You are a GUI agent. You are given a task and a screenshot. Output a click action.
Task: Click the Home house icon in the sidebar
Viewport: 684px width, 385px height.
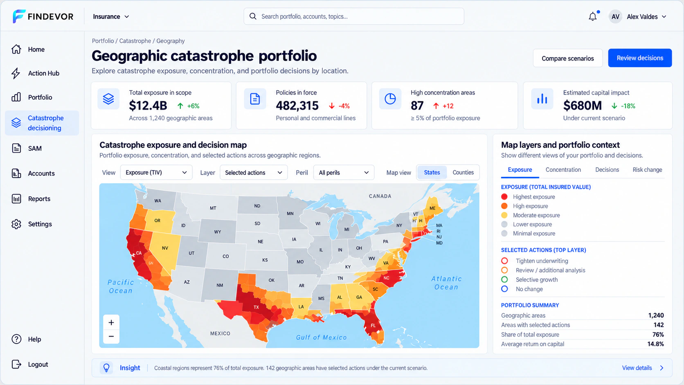click(x=16, y=49)
